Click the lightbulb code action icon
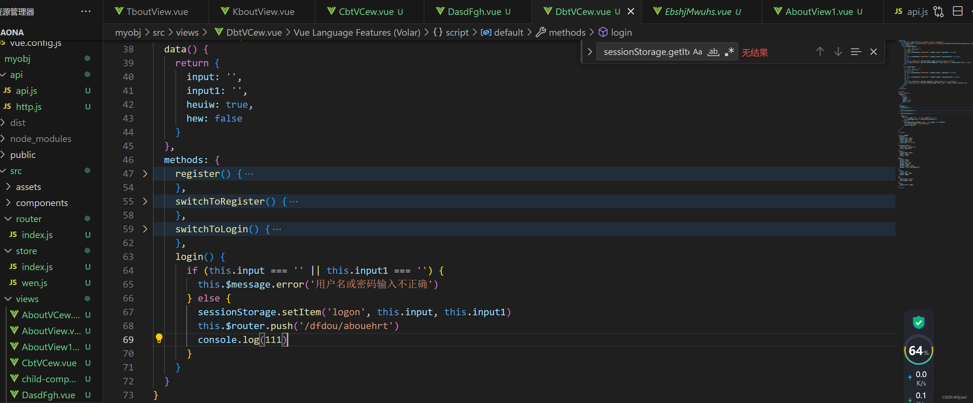The height and width of the screenshot is (403, 973). pos(159,338)
